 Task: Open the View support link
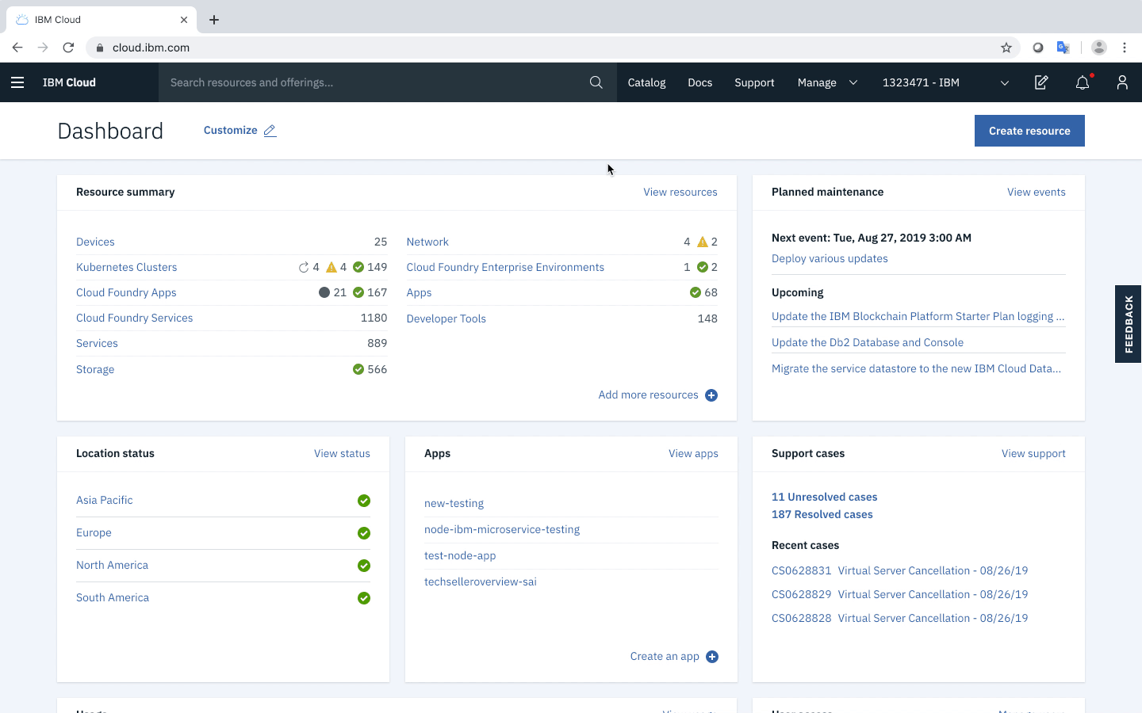[x=1033, y=454]
